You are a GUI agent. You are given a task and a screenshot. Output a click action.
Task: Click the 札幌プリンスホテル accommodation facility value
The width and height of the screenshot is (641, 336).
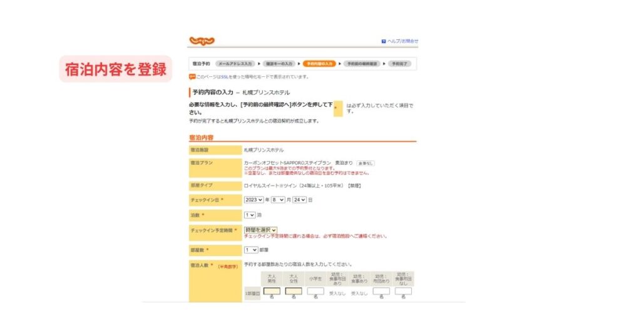(x=264, y=150)
